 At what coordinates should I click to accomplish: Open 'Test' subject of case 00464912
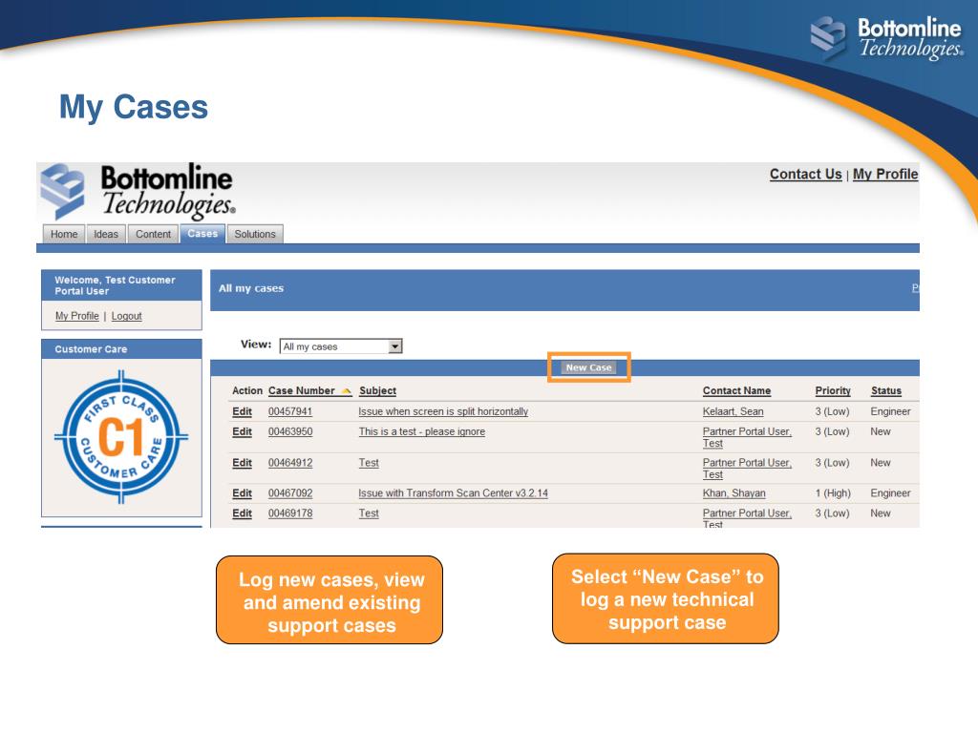[369, 463]
